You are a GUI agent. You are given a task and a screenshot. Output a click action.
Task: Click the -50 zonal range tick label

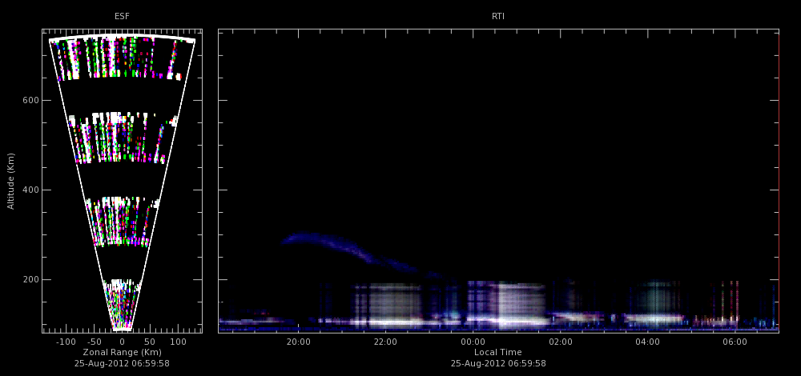click(x=95, y=342)
